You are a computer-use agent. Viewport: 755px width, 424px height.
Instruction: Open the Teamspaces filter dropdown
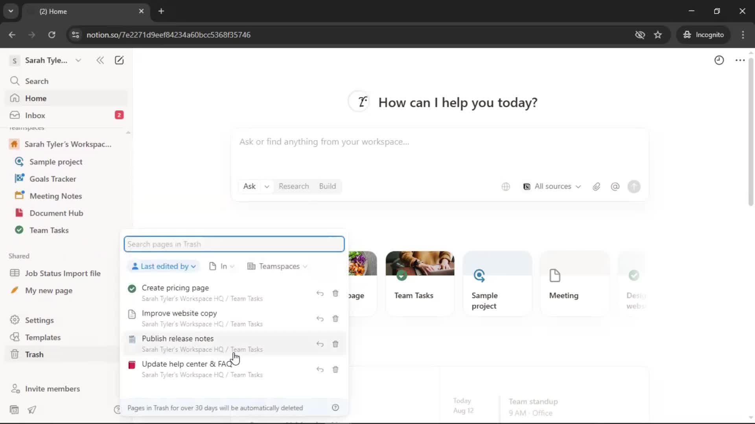(277, 266)
